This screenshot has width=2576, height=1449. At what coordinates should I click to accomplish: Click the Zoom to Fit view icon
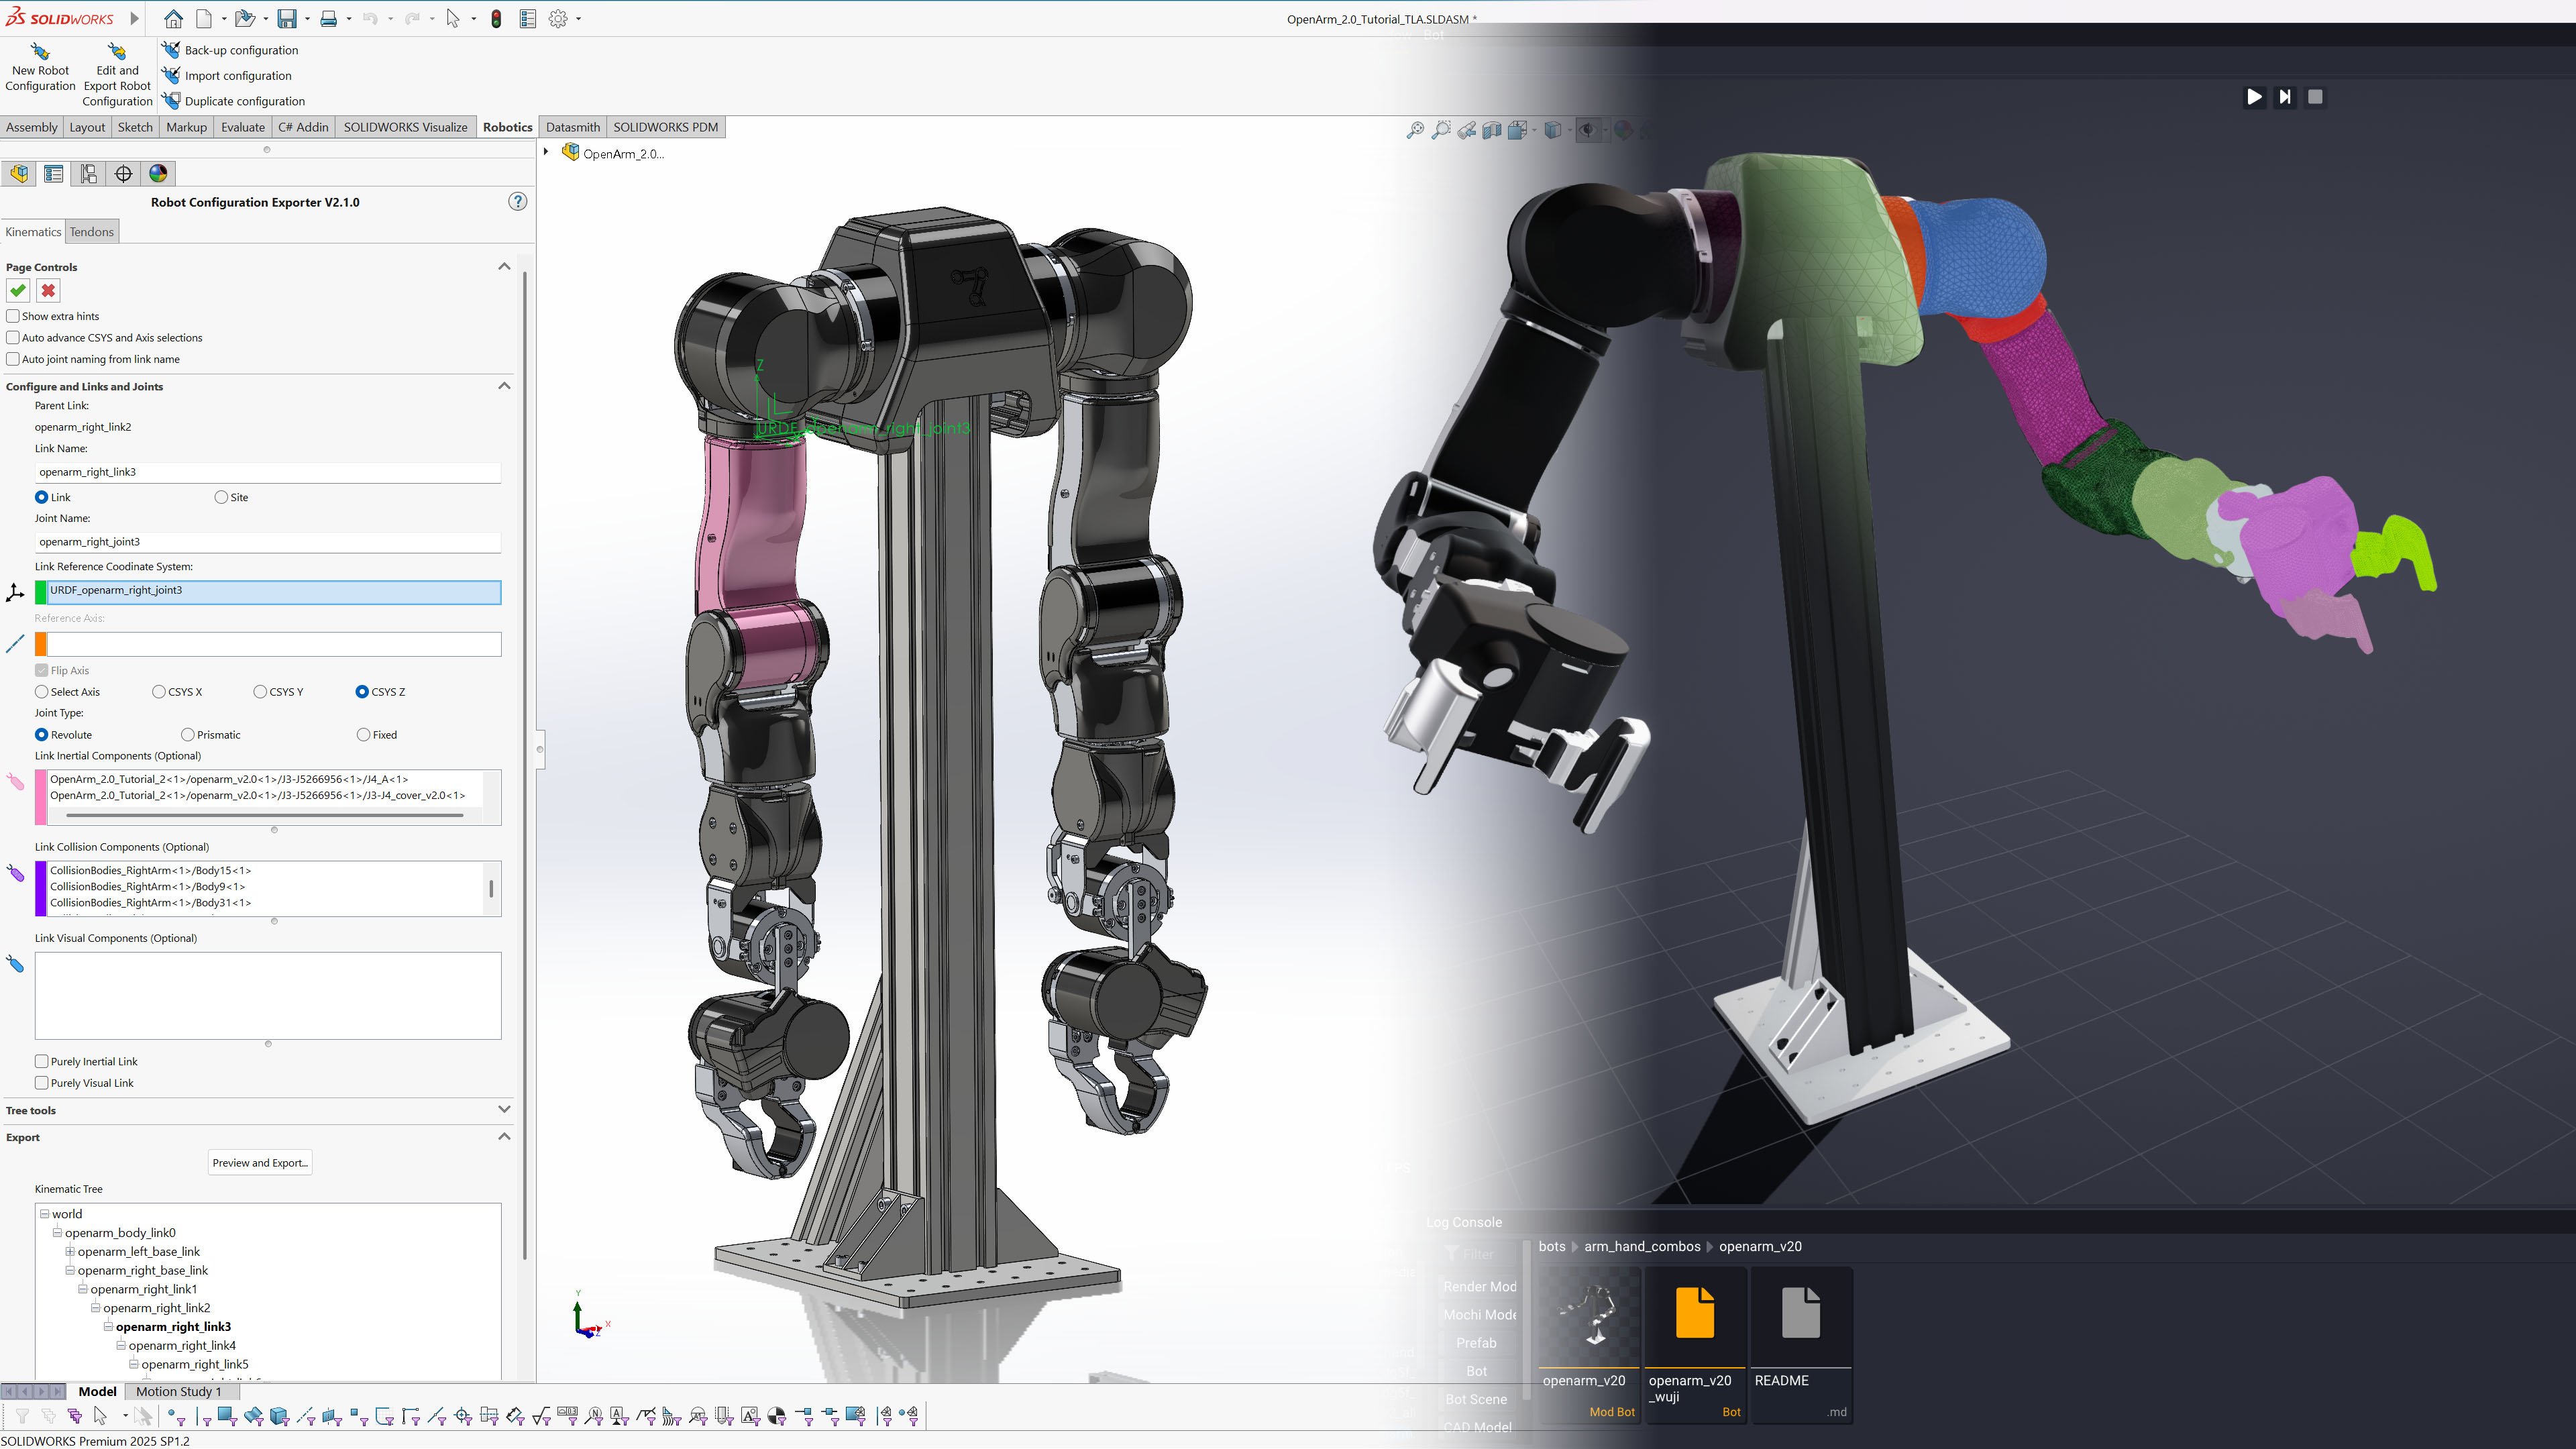pyautogui.click(x=1415, y=130)
